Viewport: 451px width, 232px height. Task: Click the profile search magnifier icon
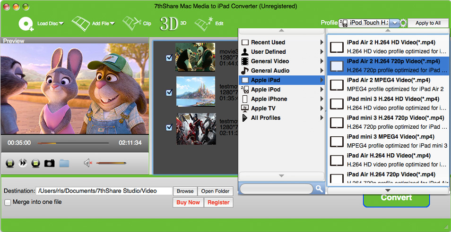[x=319, y=189]
